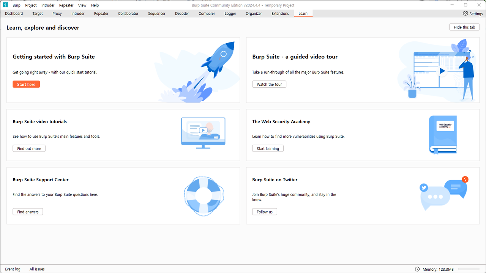This screenshot has height=273, width=486.
Task: Click the Watch the tour button
Action: [x=269, y=84]
